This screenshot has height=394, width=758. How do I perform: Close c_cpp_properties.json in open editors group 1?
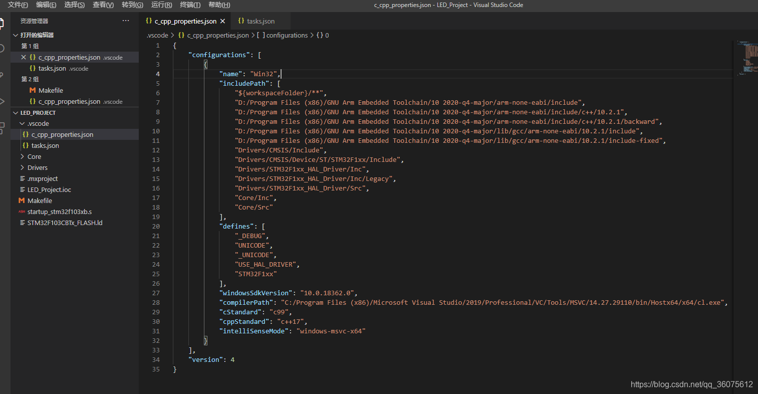click(x=24, y=57)
